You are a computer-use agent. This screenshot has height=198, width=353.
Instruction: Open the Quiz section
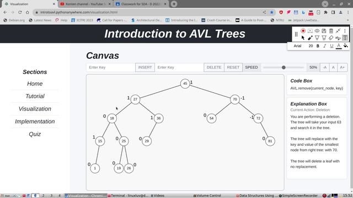(35, 134)
